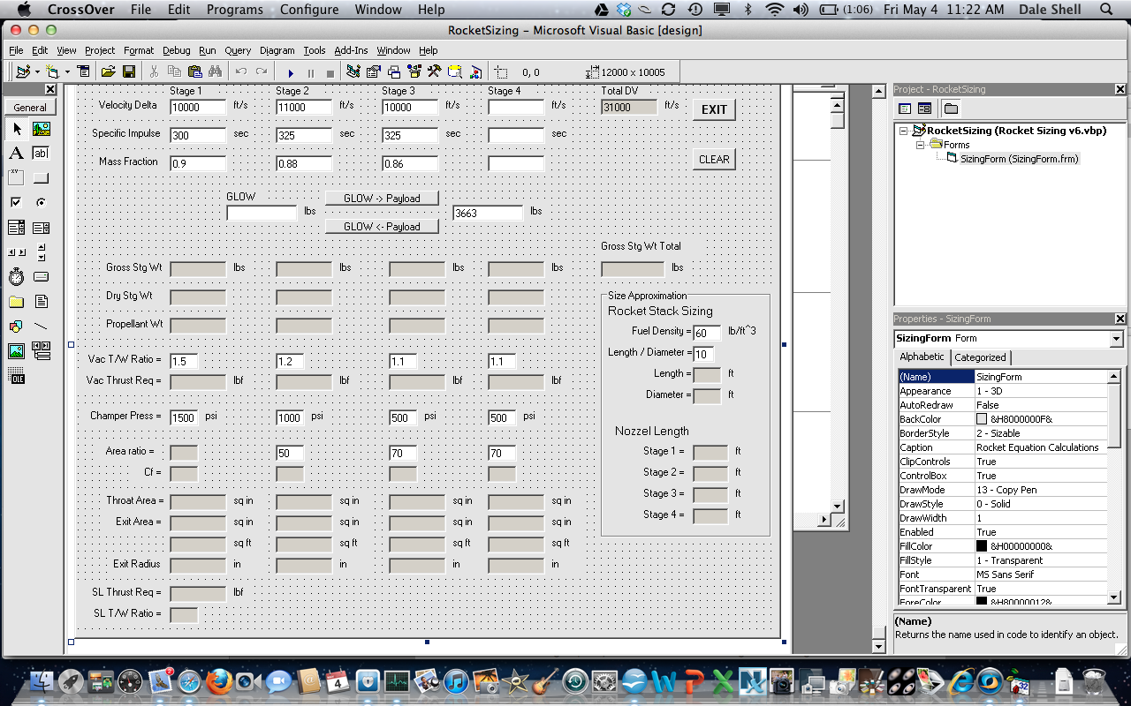
Task: Select the Frame control tool
Action: pyautogui.click(x=17, y=178)
